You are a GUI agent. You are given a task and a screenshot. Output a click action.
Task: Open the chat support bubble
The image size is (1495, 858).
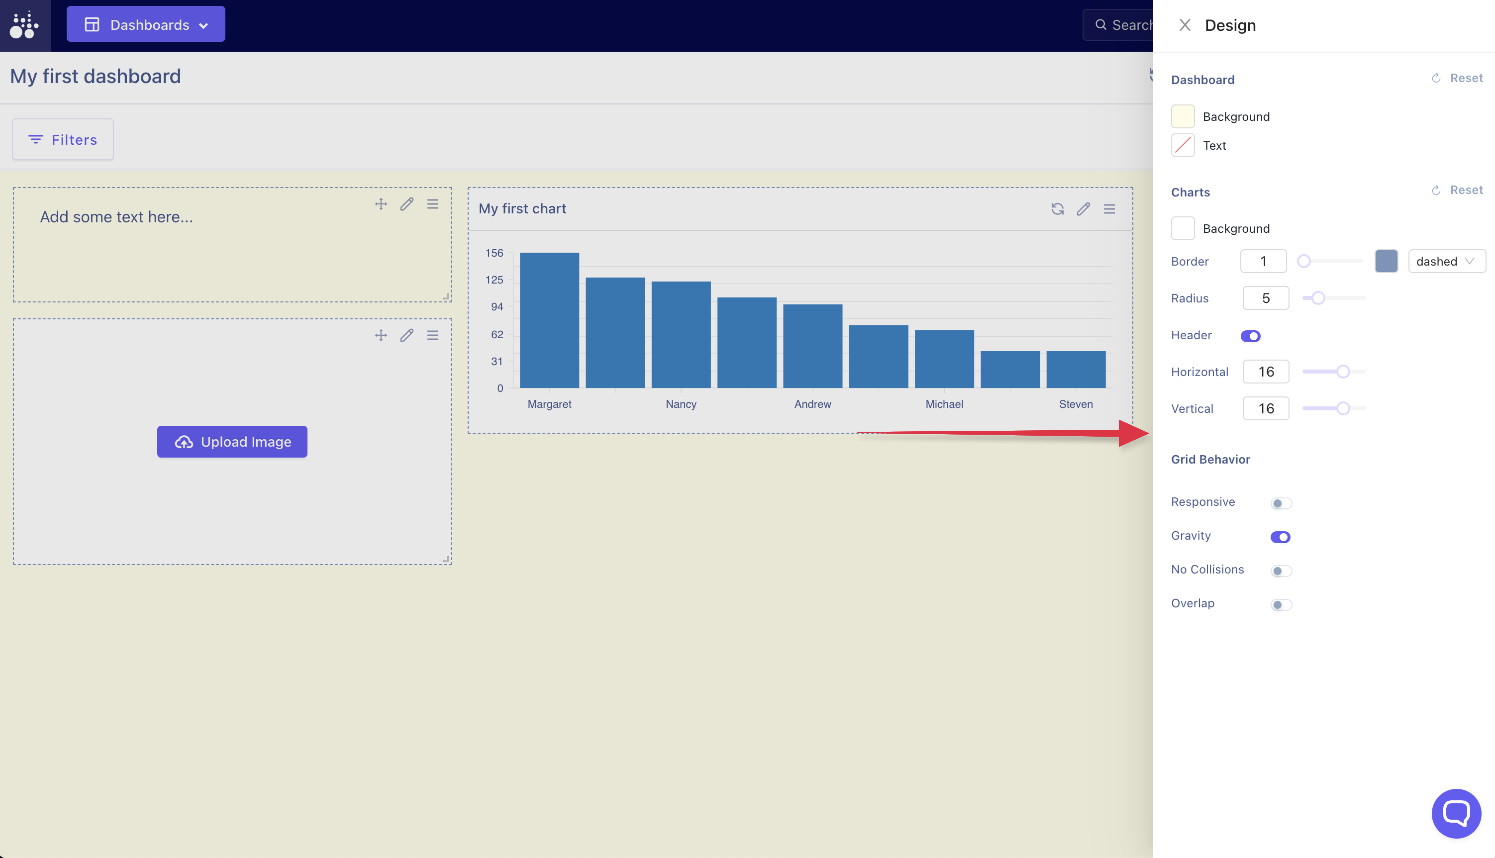click(x=1456, y=813)
